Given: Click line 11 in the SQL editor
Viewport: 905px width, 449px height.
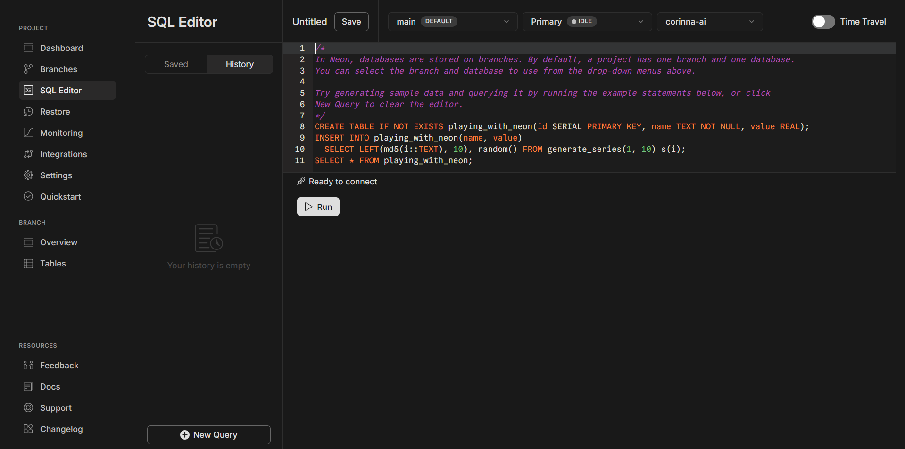Looking at the screenshot, I should tap(393, 160).
